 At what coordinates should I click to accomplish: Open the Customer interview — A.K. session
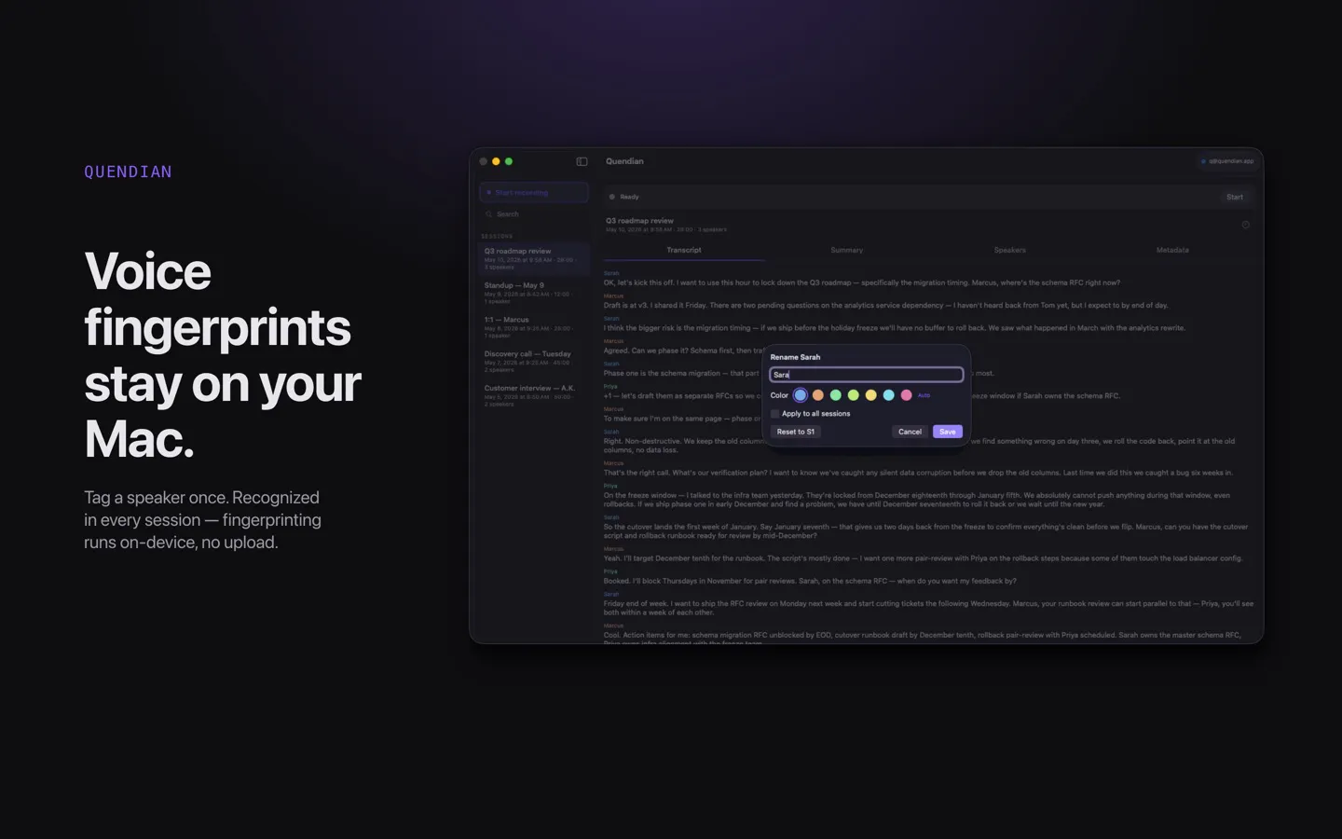[534, 396]
